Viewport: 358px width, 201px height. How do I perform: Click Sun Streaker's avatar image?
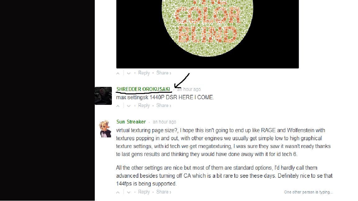coord(105,128)
